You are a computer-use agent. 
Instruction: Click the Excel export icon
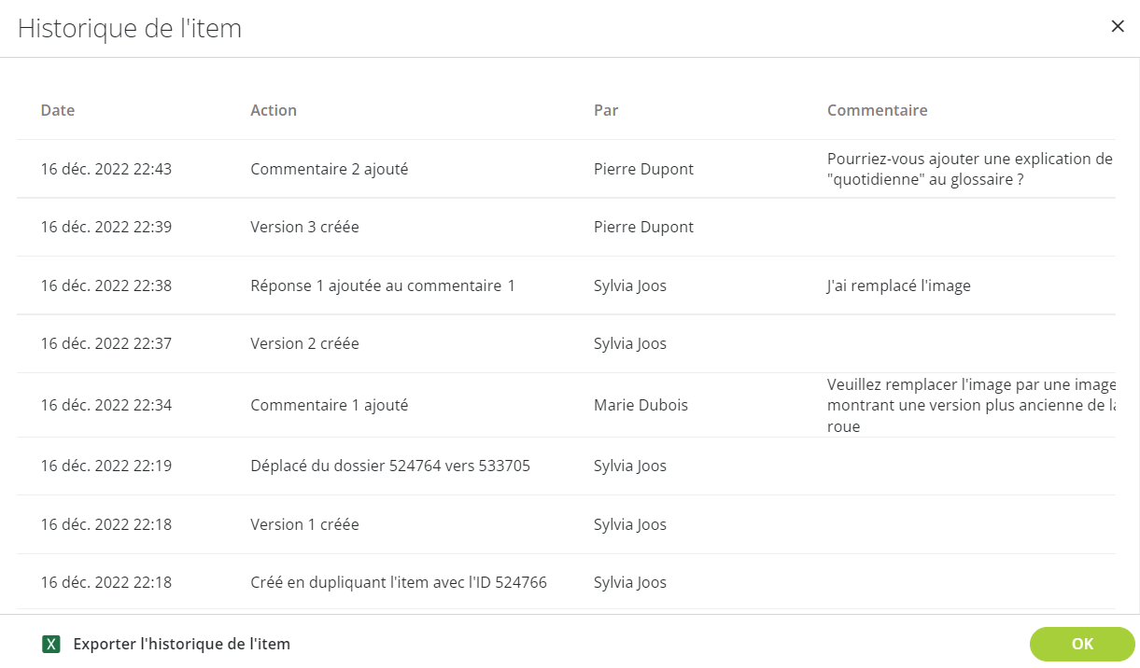point(51,644)
